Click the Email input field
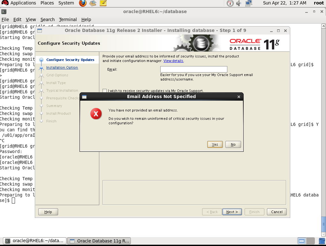The width and height of the screenshot is (326, 246). tap(193, 69)
